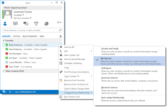Click Dane Petersen's green presence indicator
This screenshot has width=168, height=108.
point(7,49)
